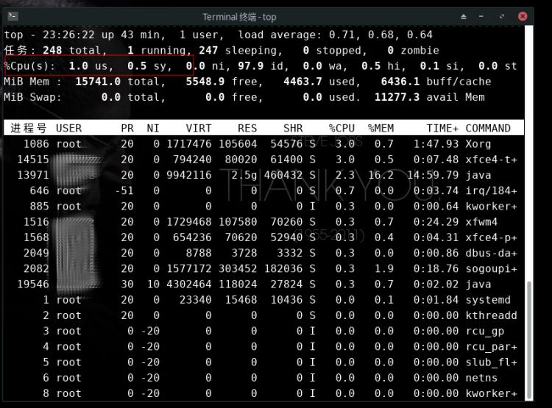This screenshot has width=552, height=408.
Task: Click the %CPU column header
Action: click(x=342, y=128)
